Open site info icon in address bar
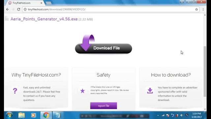 tap(25, 9)
